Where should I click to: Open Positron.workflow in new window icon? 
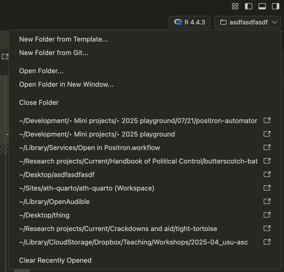pyautogui.click(x=267, y=147)
